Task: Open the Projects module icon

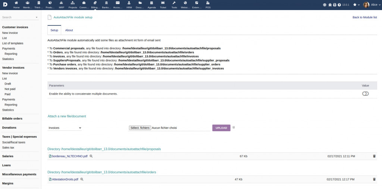Action: (x=73, y=3)
